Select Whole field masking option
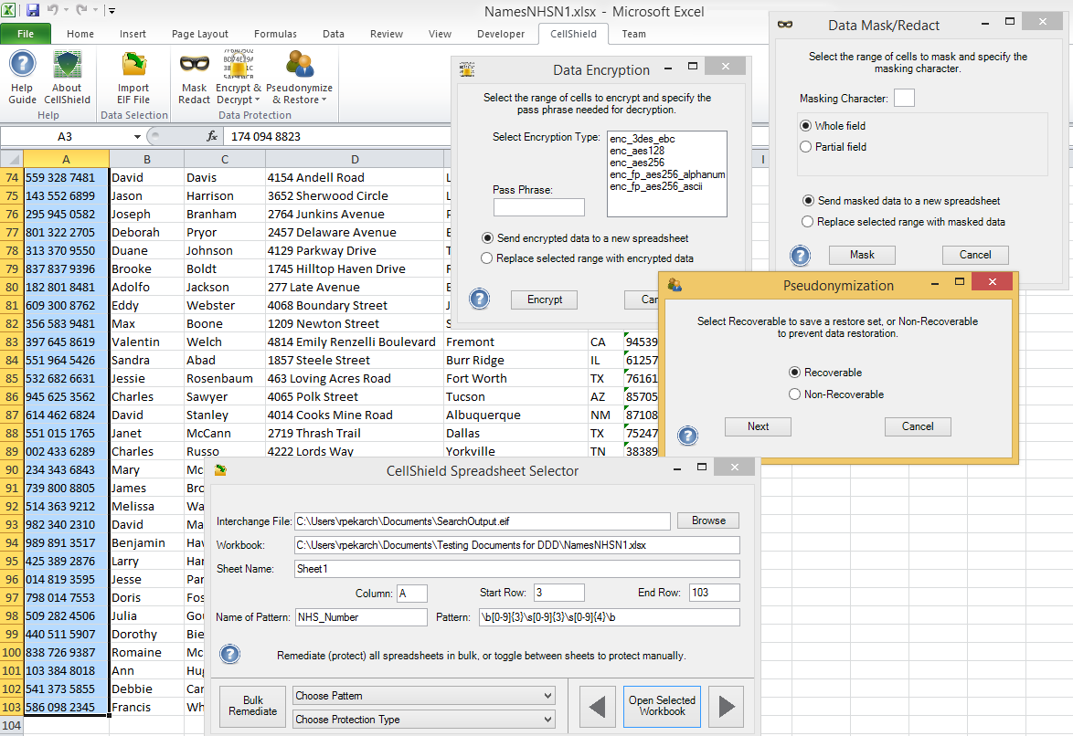The width and height of the screenshot is (1073, 736). point(805,126)
